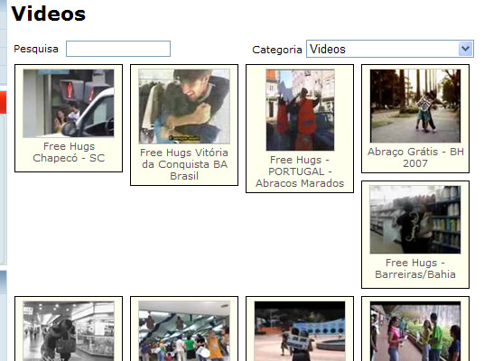
Task: Click the Videos page heading
Action: click(x=49, y=14)
